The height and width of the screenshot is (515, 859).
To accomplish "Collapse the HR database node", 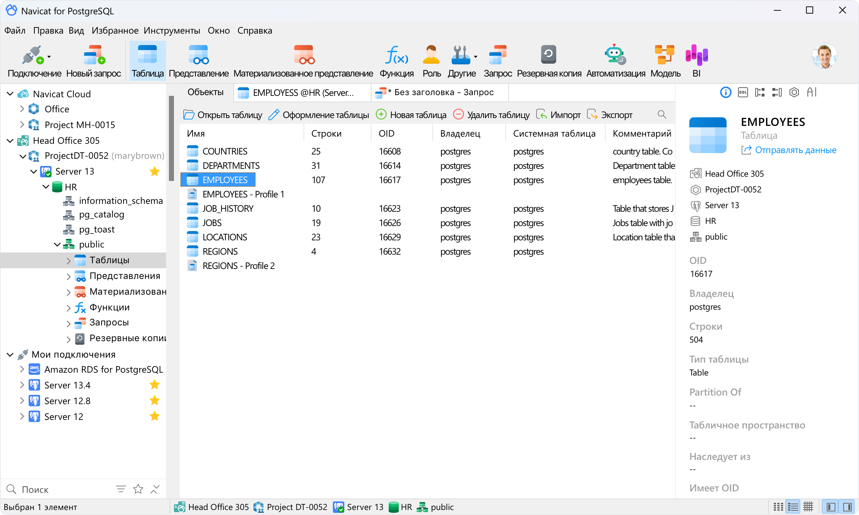I will pyautogui.click(x=46, y=187).
